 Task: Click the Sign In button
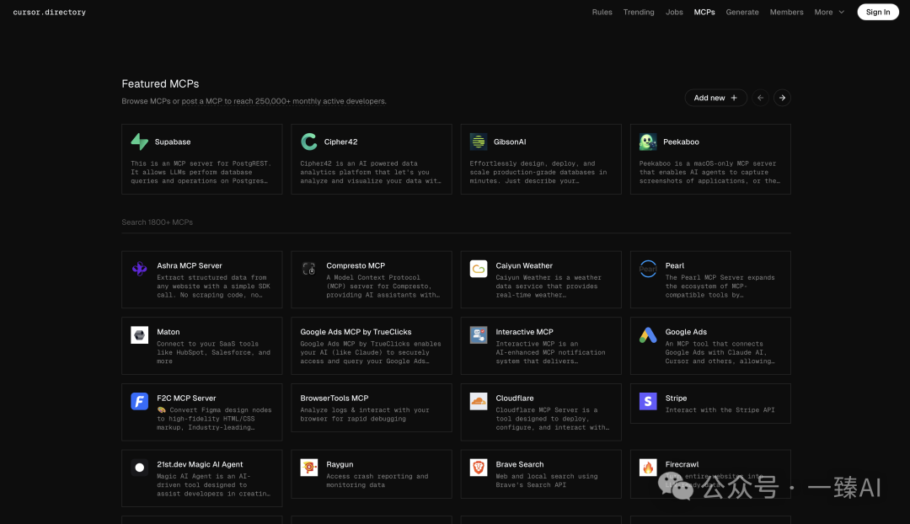(877, 12)
